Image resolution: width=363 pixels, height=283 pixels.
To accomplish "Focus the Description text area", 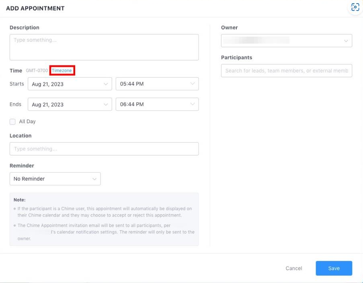I will 104,47.
